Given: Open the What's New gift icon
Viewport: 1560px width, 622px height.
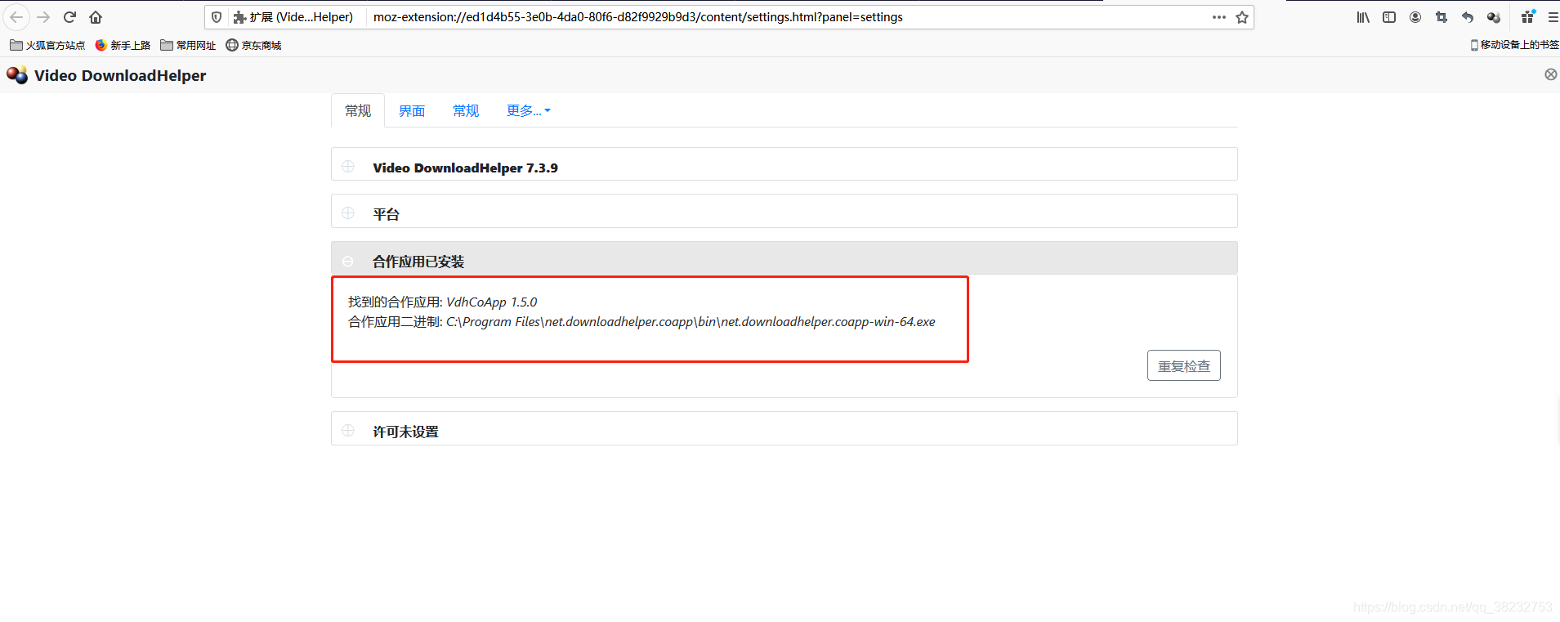Looking at the screenshot, I should 1527,17.
